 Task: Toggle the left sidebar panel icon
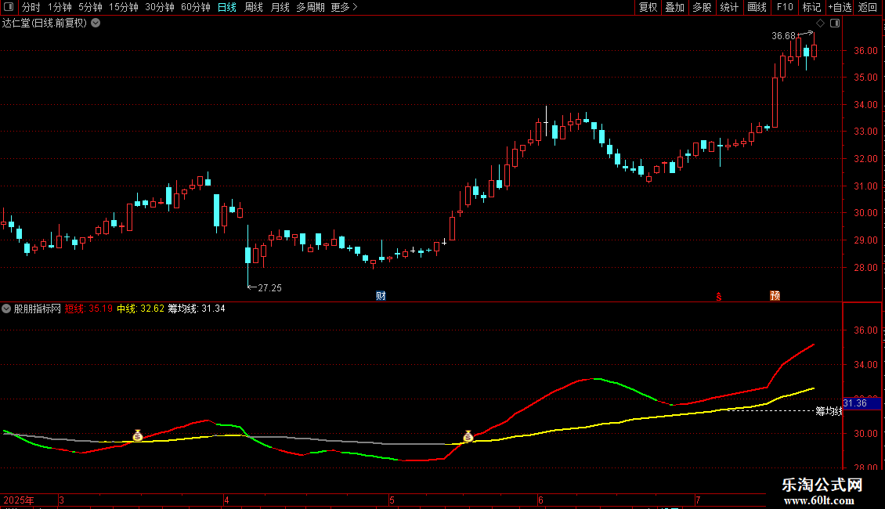tap(9, 7)
